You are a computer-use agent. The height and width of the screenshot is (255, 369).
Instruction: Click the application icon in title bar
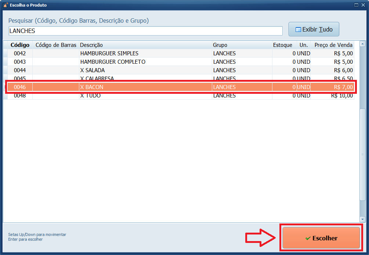click(x=5, y=5)
